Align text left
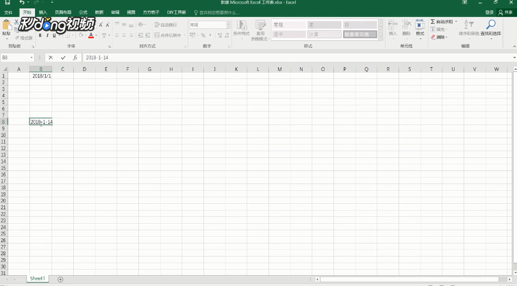This screenshot has height=286, width=517. (x=116, y=36)
